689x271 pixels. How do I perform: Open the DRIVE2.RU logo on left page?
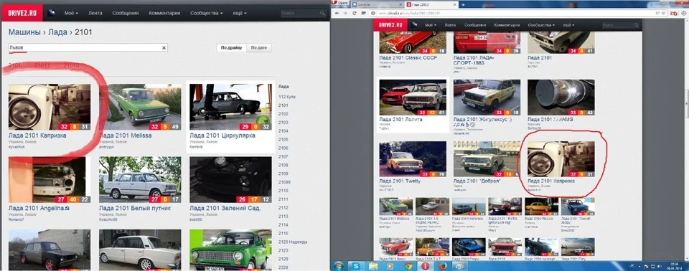pos(22,13)
